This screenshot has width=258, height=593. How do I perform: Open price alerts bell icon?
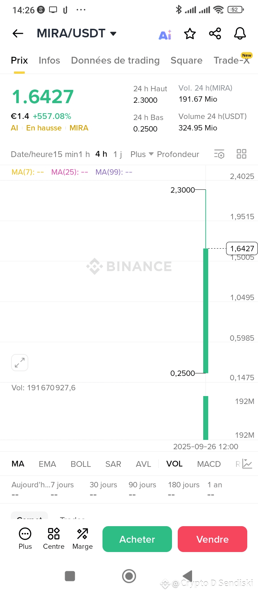coord(240,34)
